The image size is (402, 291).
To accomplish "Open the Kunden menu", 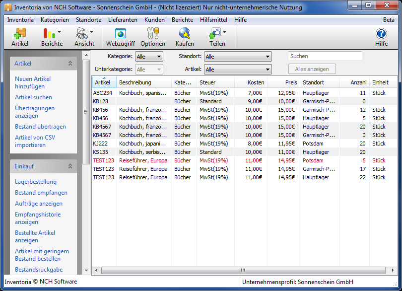I will point(154,20).
